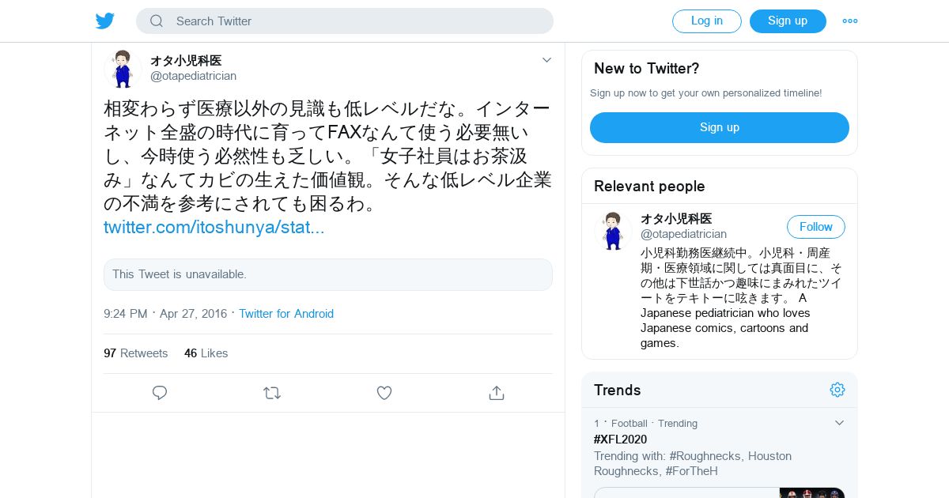Click the search magnifier icon
949x498 pixels.
(x=157, y=21)
